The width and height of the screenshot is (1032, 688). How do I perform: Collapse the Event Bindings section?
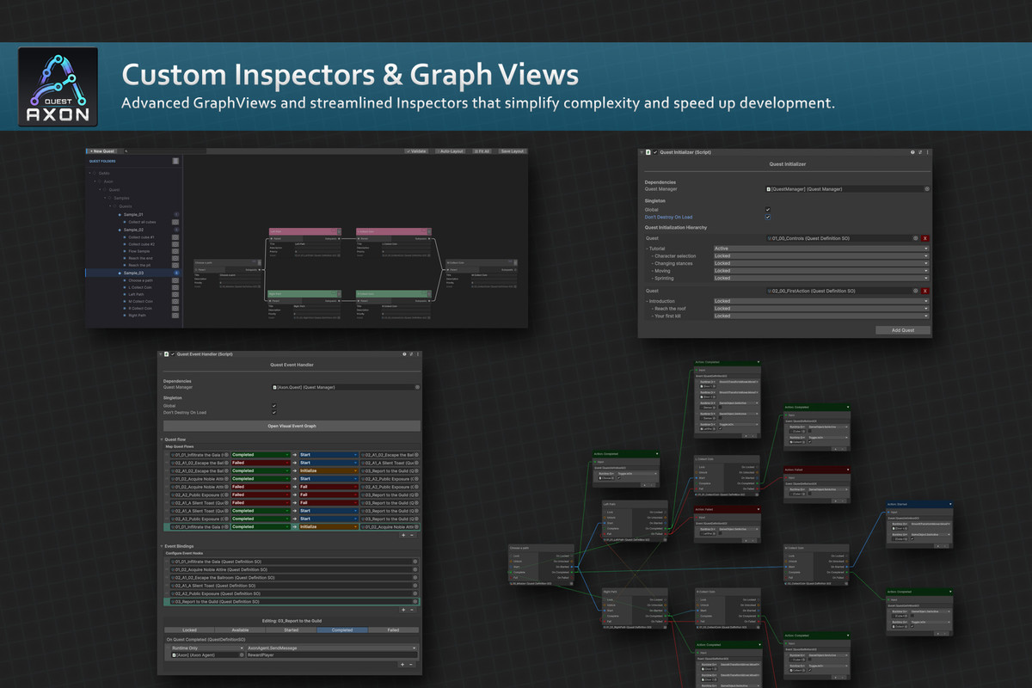[x=162, y=546]
